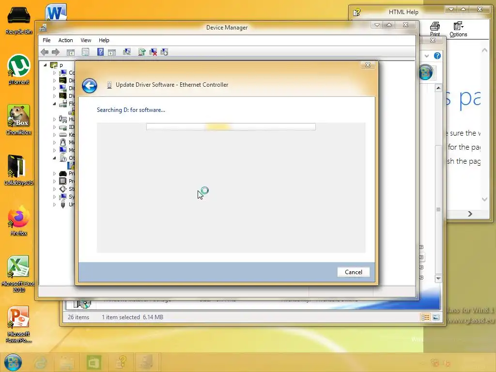Open the Properties toolbar icon in Device Manager
The height and width of the screenshot is (372, 496).
point(85,52)
